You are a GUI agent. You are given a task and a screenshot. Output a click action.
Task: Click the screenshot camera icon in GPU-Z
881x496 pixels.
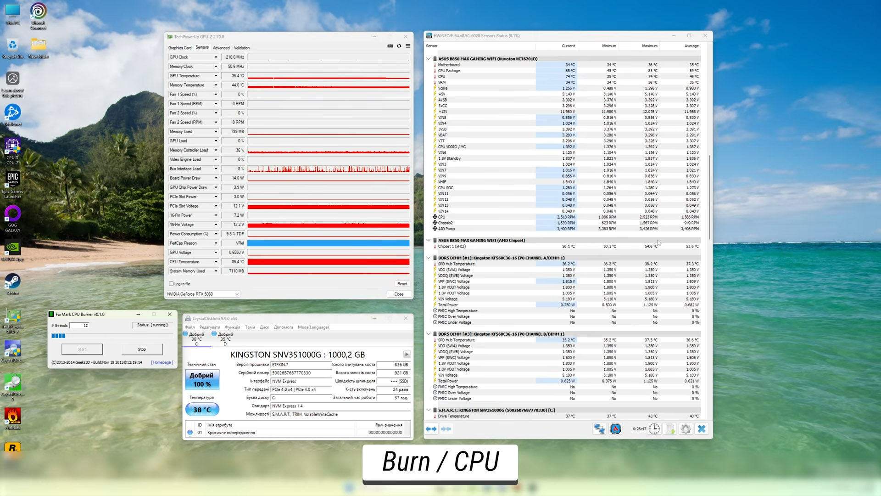(x=390, y=46)
